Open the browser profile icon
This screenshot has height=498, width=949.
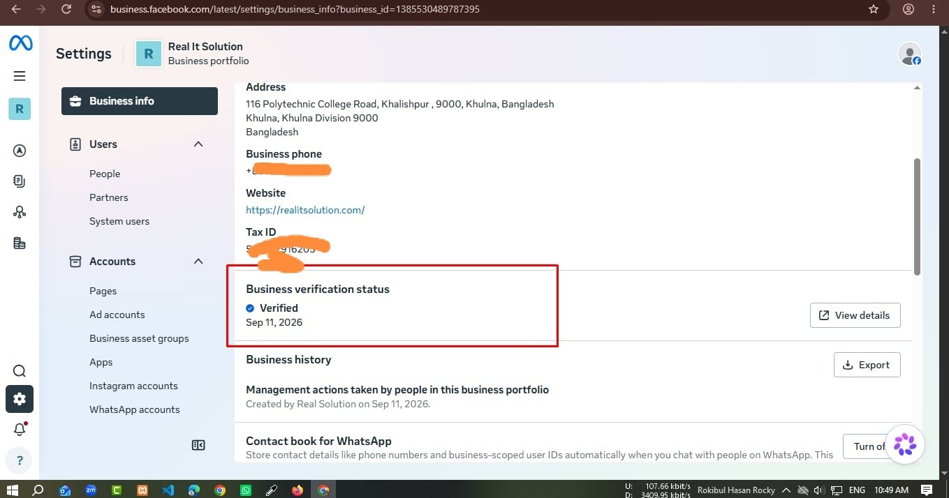click(x=908, y=9)
